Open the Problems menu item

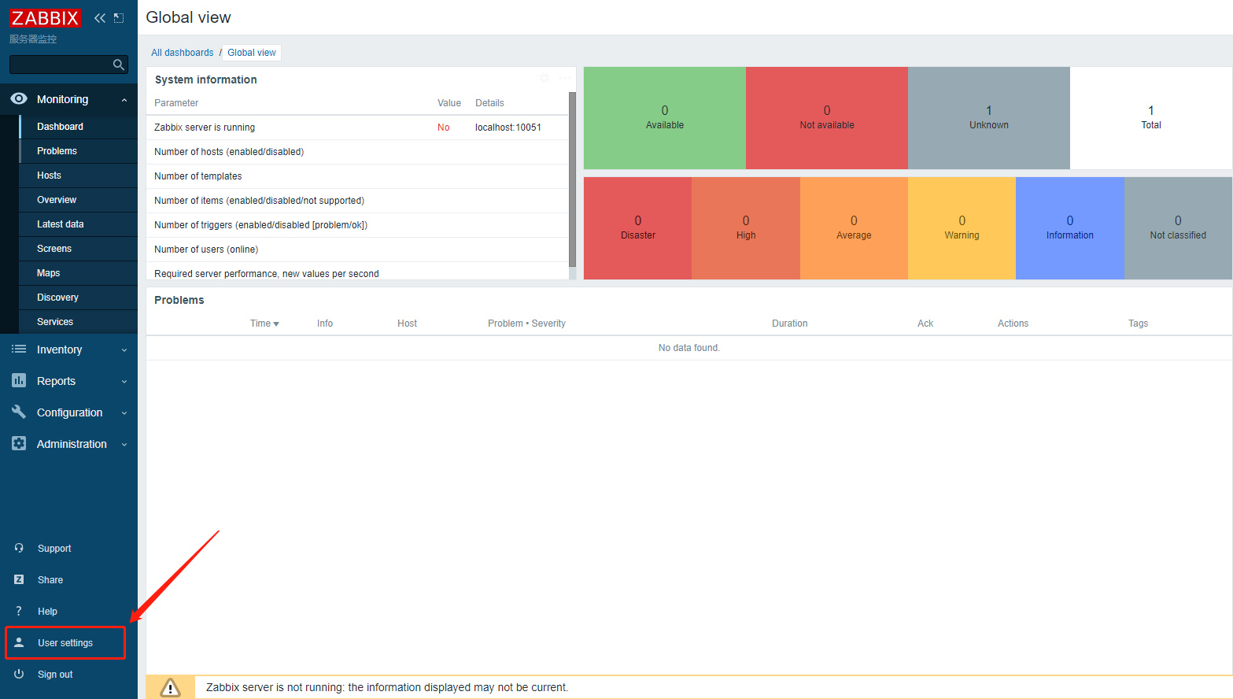pos(57,151)
